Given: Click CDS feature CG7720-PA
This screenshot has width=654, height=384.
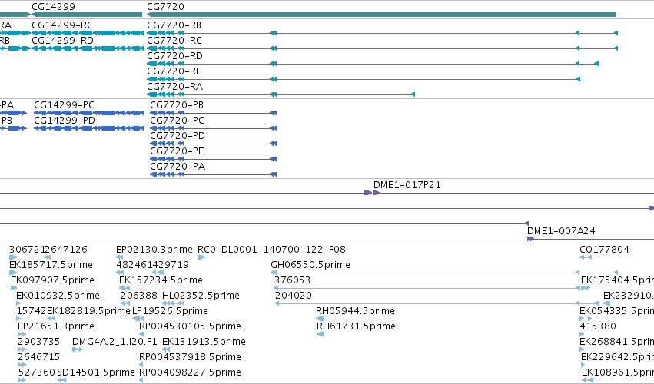Looking at the screenshot, I should pyautogui.click(x=178, y=167).
